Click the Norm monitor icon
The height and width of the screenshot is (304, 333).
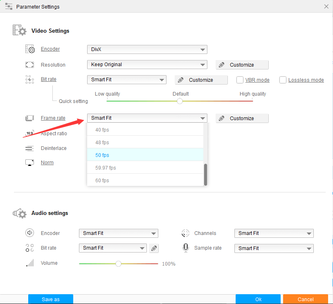click(x=29, y=163)
